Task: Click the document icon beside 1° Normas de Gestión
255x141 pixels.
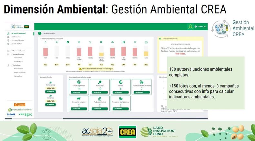Action: click(8, 51)
